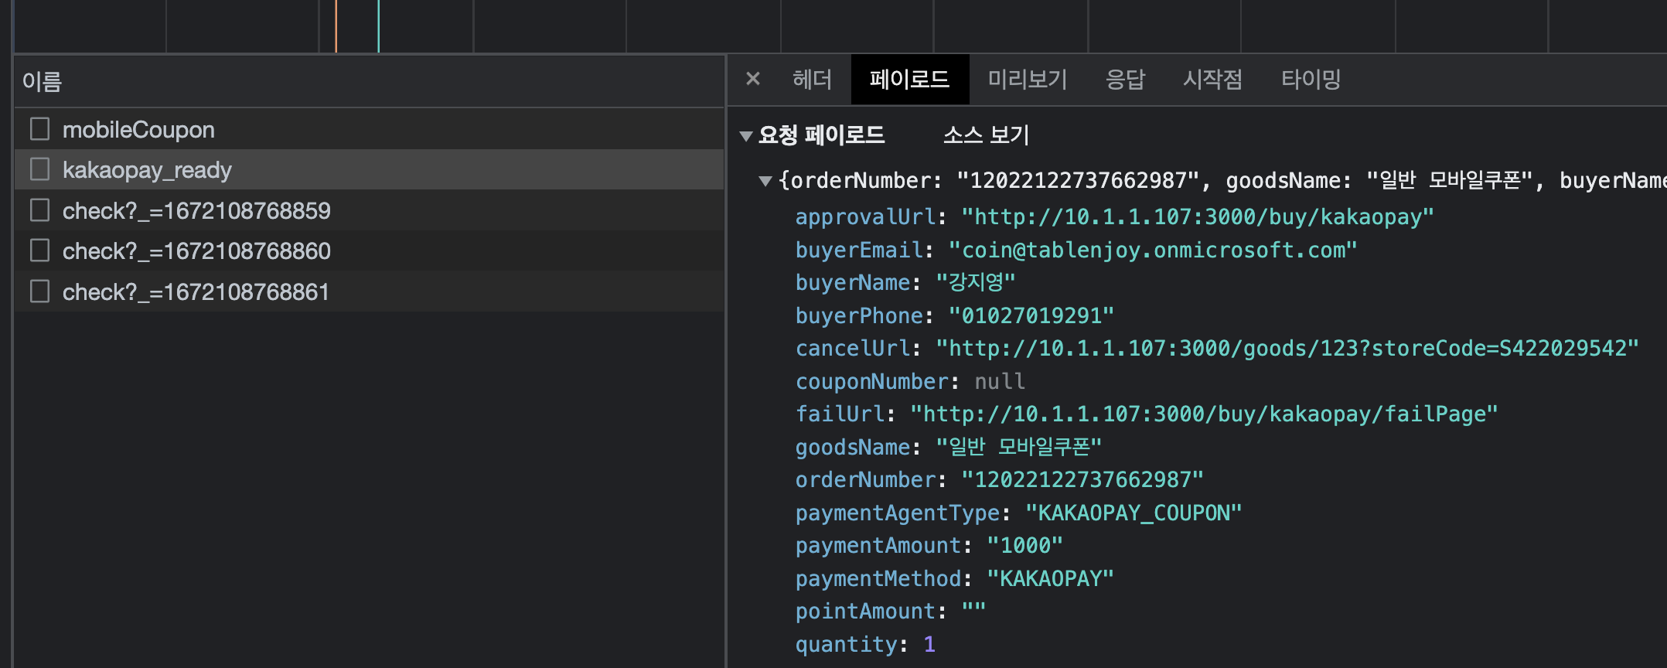Click the orange marker in the timeline overview
This screenshot has height=668, width=1667.
pos(336,26)
